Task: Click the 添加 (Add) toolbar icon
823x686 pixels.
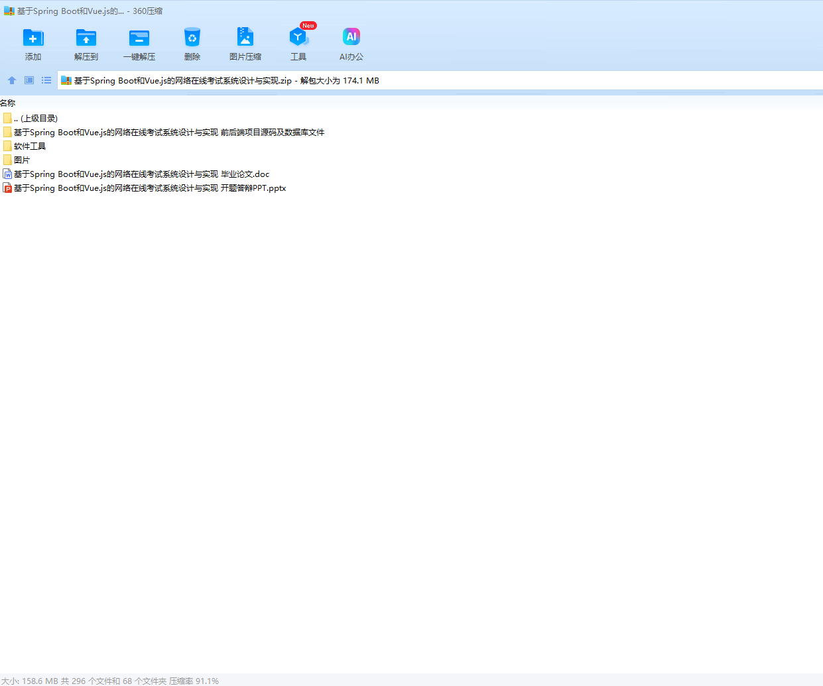Action: [33, 38]
